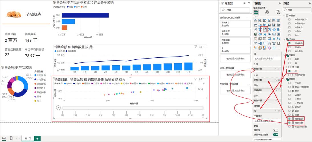Open the analytics magnifier tab in Visualizations
The height and width of the screenshot is (142, 312).
point(278,12)
